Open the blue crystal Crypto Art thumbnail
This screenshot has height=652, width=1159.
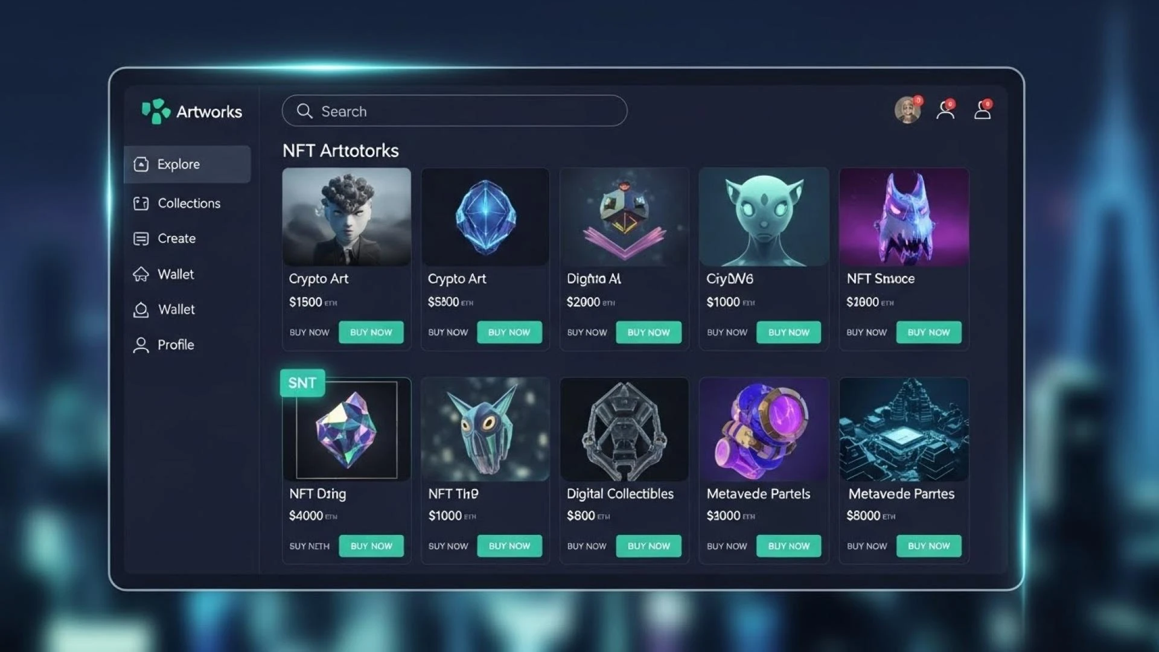[485, 217]
